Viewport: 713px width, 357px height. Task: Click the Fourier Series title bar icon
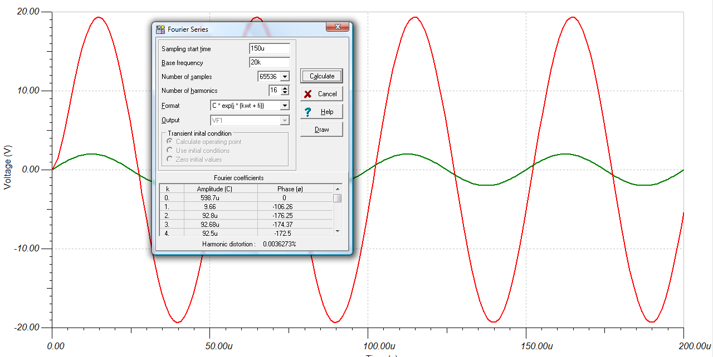(160, 29)
